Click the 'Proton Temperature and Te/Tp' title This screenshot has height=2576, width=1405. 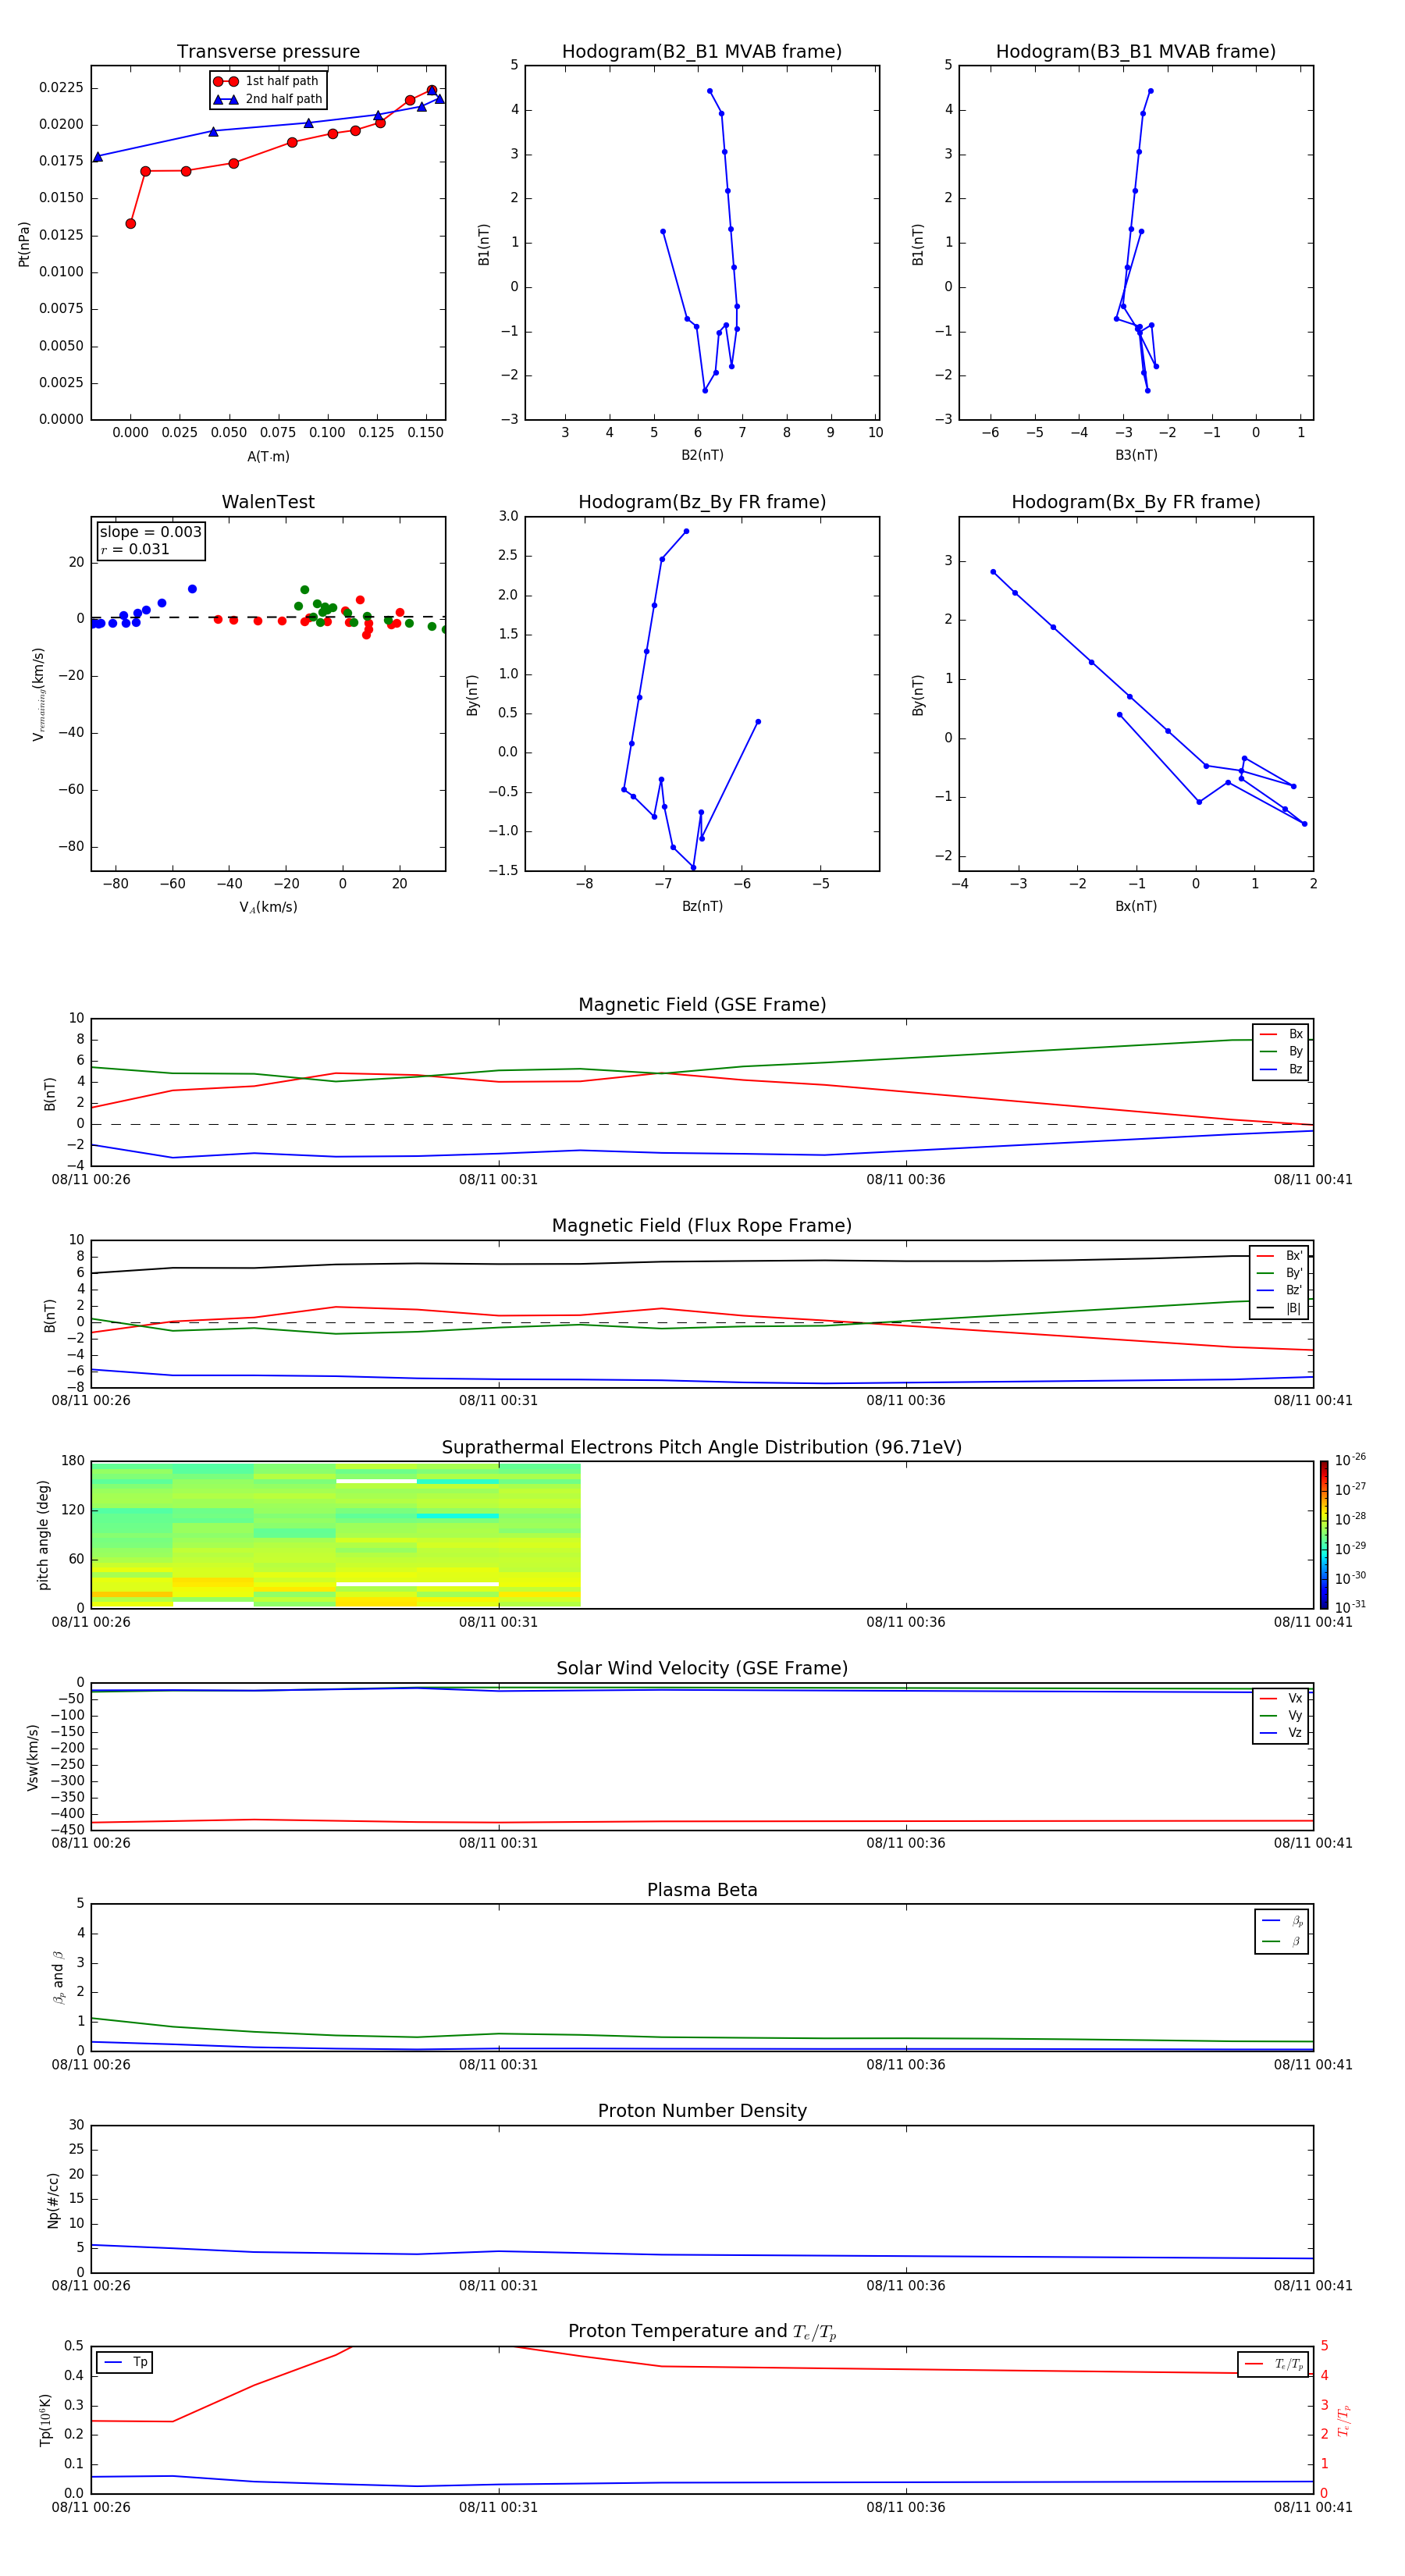[702, 2332]
